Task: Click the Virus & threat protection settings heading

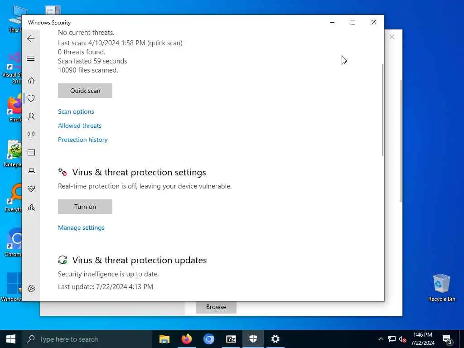Action: [139, 172]
